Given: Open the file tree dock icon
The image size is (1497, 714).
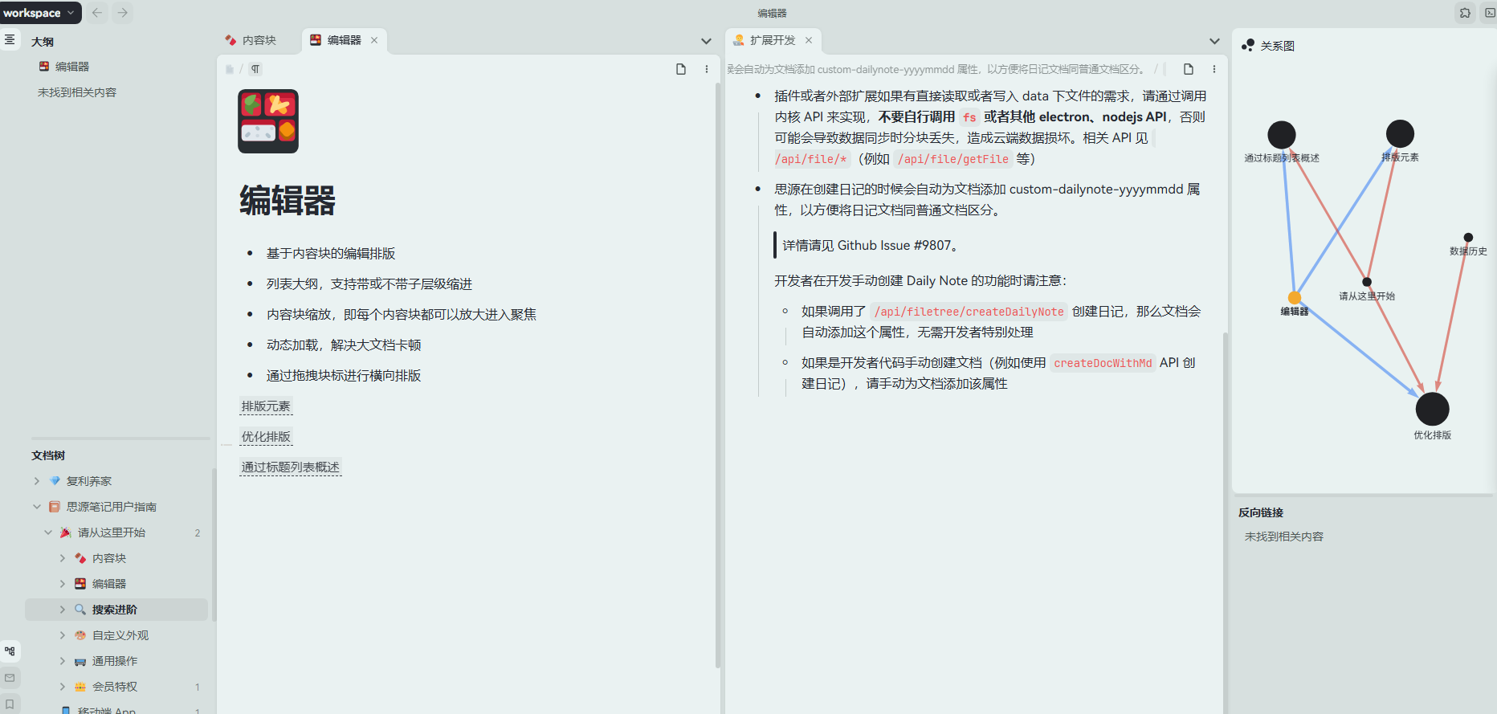Looking at the screenshot, I should [x=10, y=651].
